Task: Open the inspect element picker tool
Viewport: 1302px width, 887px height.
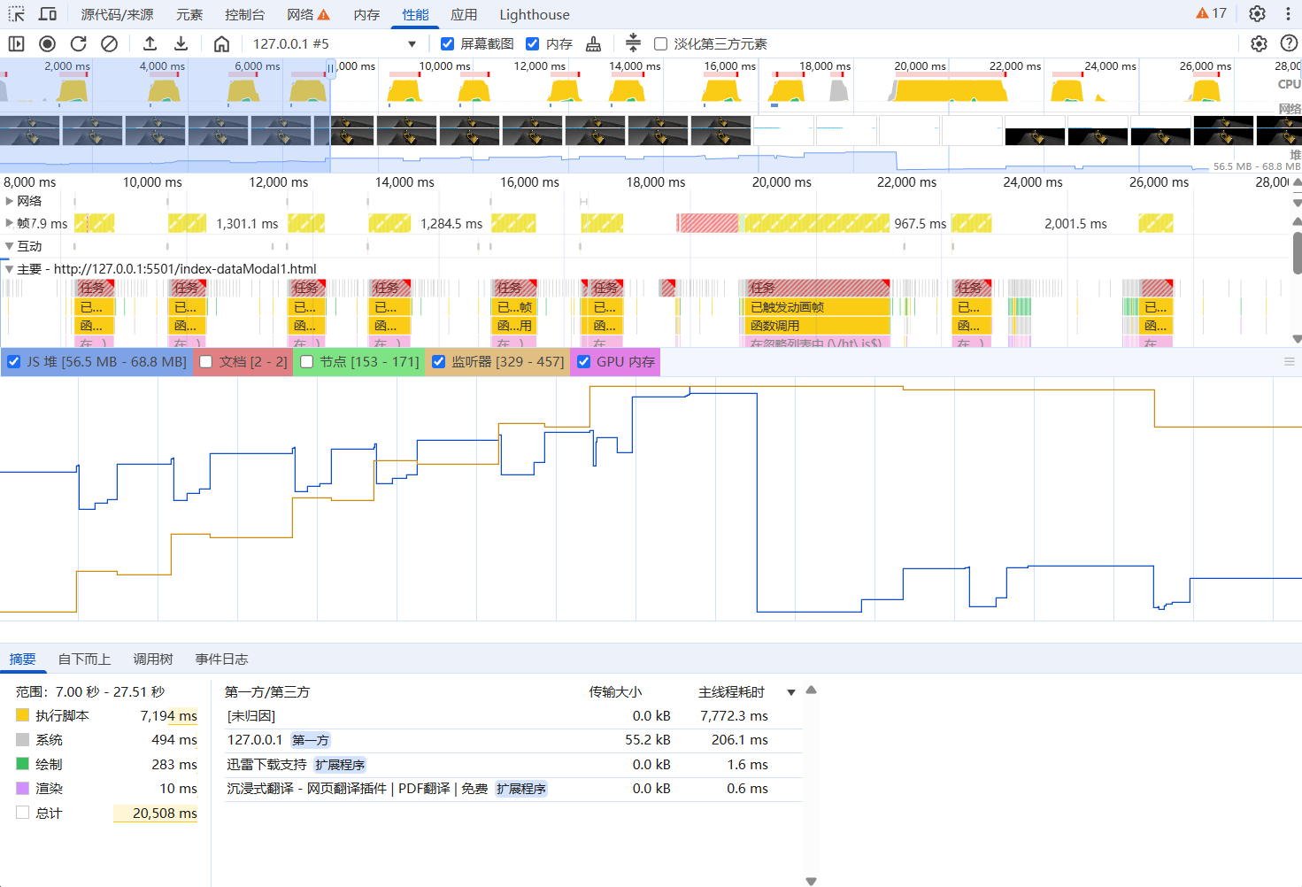Action: tap(17, 14)
